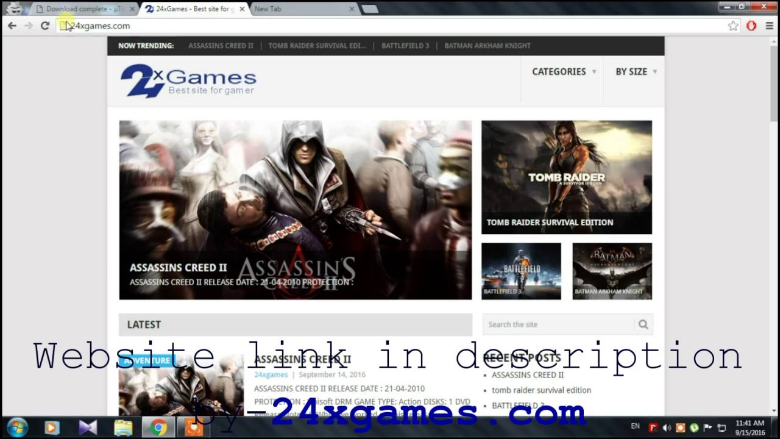Viewport: 780px width, 439px height.
Task: Click the taskbar clock showing 11:41 AM
Action: (x=750, y=427)
